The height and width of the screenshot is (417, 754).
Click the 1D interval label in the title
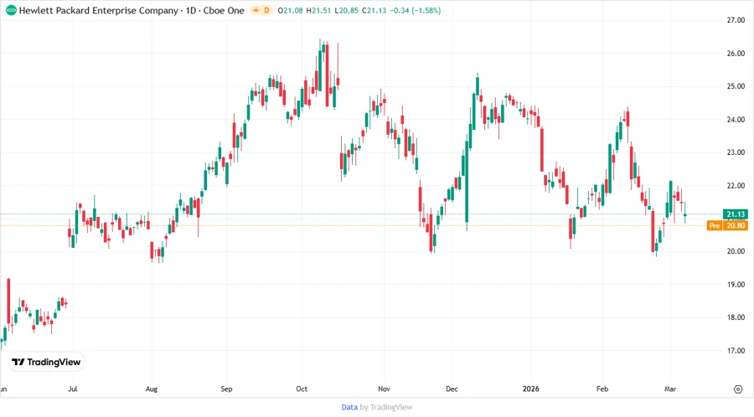click(x=191, y=10)
